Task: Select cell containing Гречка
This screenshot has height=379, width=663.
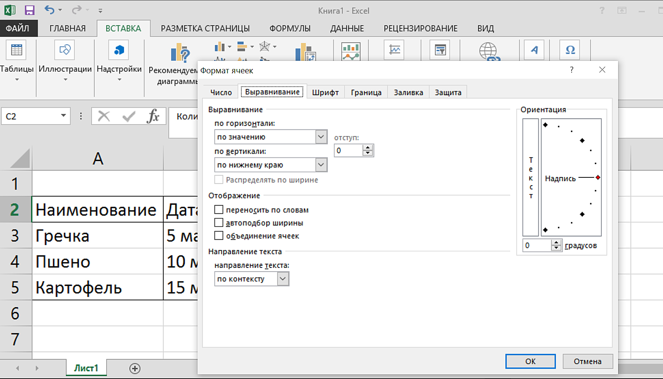Action: point(98,236)
